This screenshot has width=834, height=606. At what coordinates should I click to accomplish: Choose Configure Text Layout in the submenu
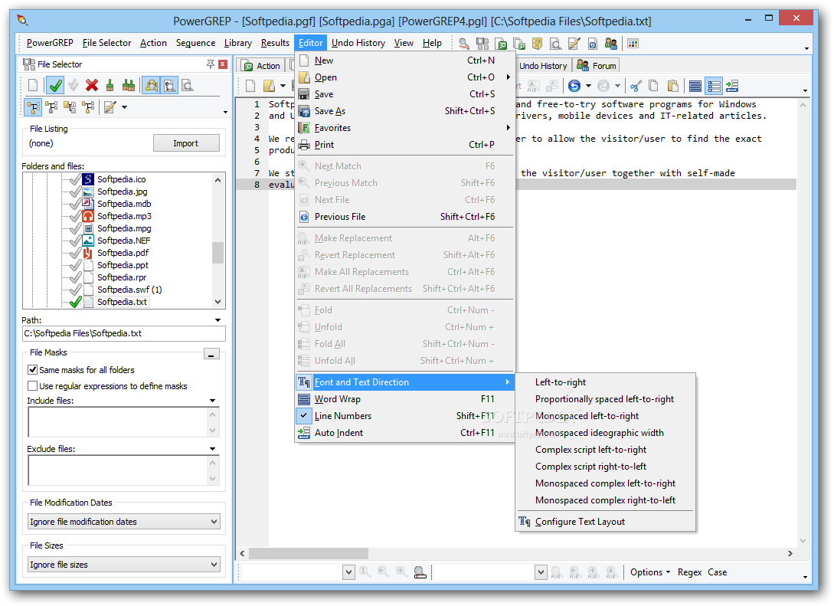tap(606, 522)
